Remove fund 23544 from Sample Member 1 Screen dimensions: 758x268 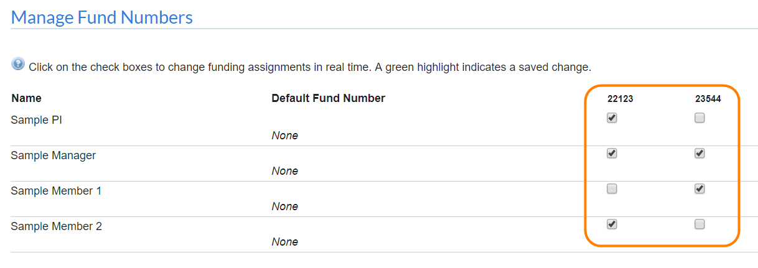(700, 188)
